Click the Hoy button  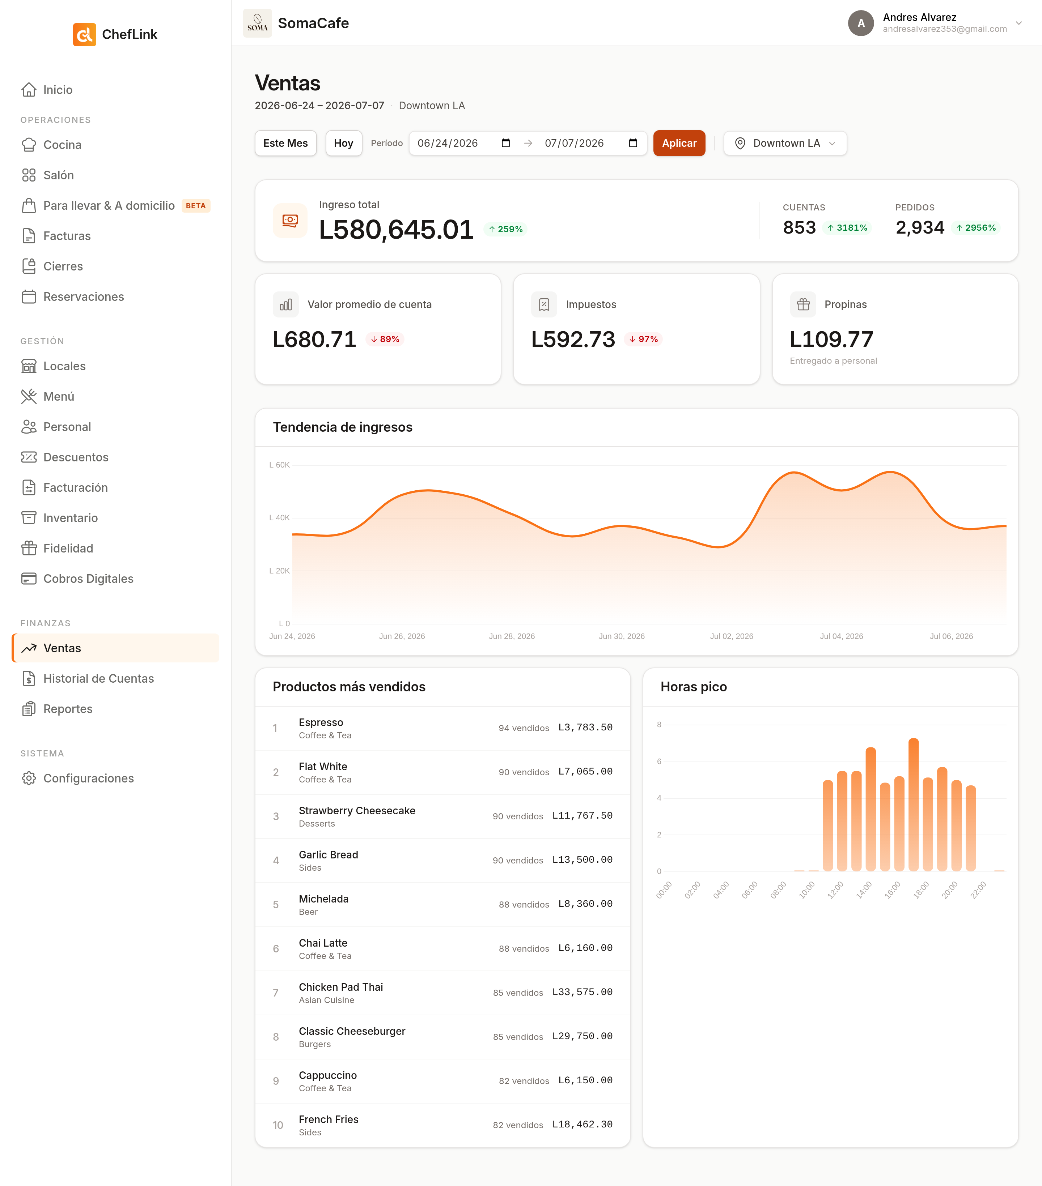pyautogui.click(x=344, y=143)
